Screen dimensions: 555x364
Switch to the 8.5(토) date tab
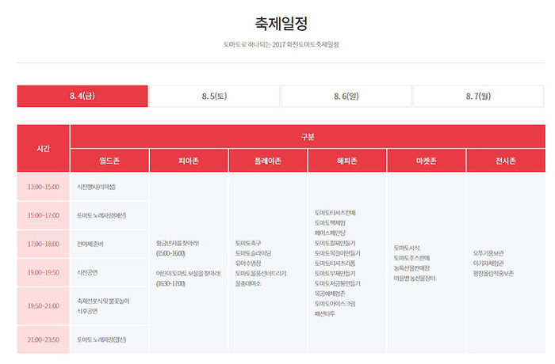[215, 96]
